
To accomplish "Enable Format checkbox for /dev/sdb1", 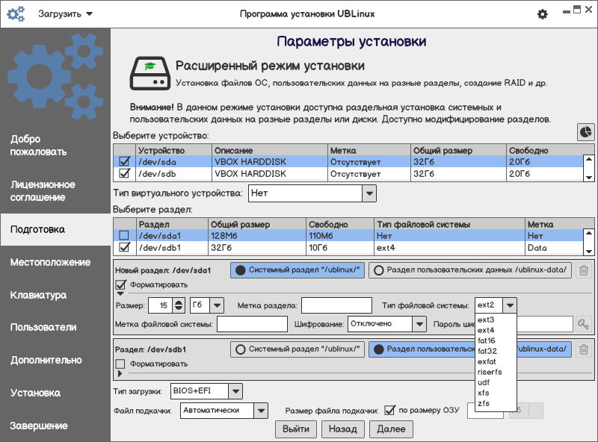I will 120,364.
